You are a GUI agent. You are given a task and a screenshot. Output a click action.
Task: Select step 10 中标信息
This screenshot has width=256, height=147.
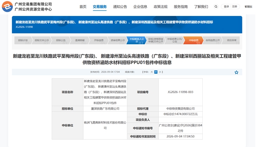coord(194,40)
